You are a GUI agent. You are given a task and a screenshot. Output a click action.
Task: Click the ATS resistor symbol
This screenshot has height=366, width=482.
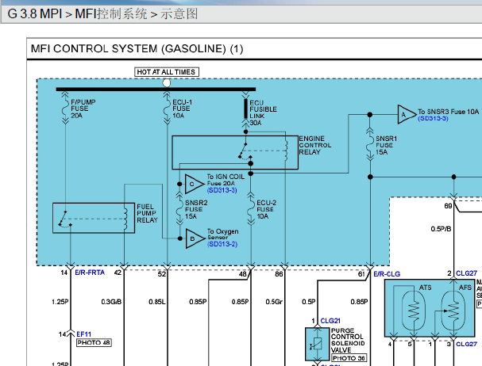click(414, 311)
